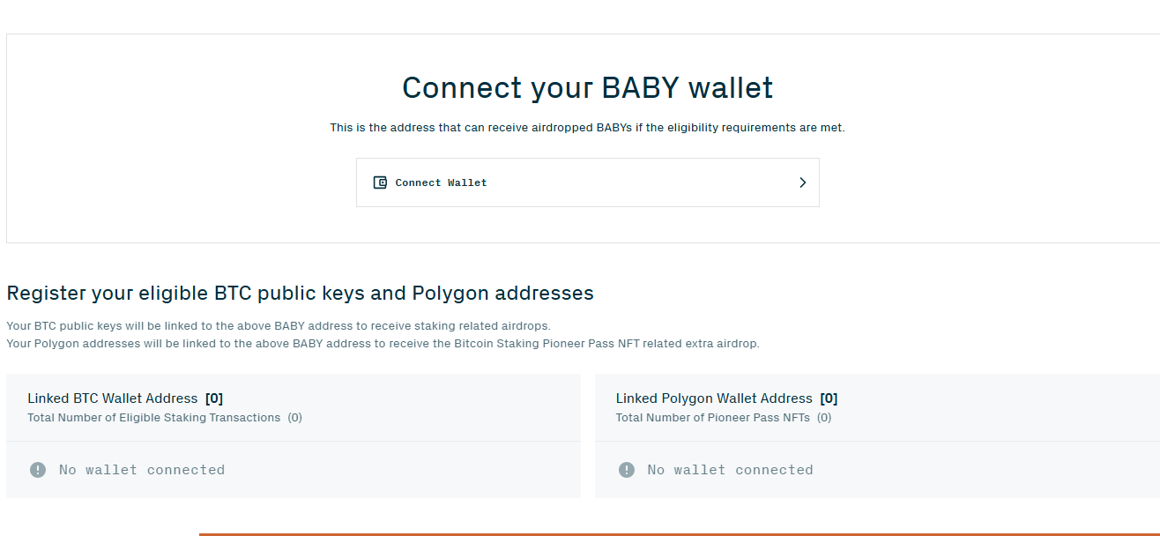This screenshot has width=1160, height=536.
Task: Click No wallet connected in BTC panel
Action: (142, 469)
